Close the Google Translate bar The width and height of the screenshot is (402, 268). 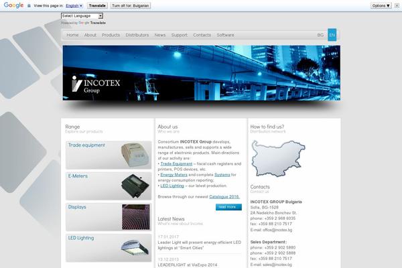tap(397, 5)
